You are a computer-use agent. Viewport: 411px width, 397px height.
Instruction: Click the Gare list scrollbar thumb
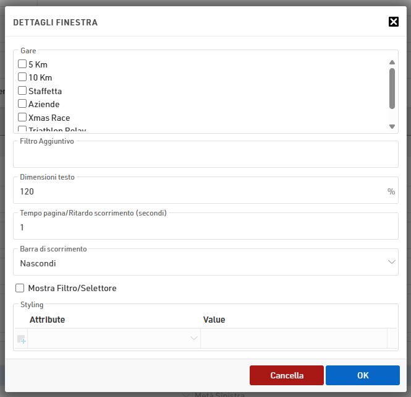(392, 88)
